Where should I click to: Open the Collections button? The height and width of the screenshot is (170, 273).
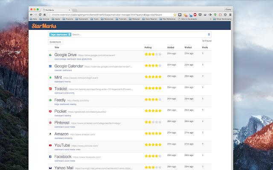click(x=55, y=42)
